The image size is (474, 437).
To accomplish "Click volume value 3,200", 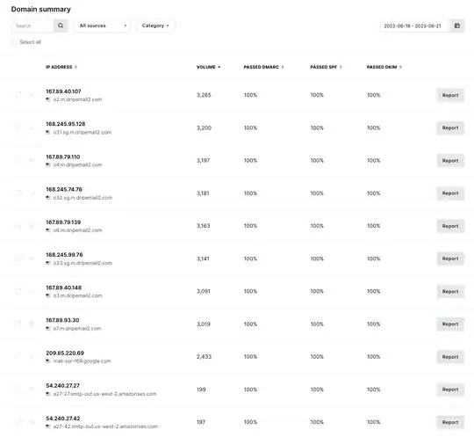I will (x=204, y=127).
